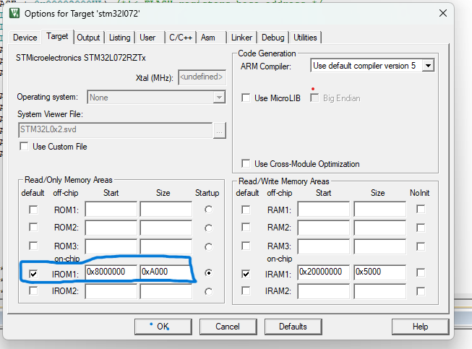Click the ROM2 Start field
472x349 pixels.
111,228
